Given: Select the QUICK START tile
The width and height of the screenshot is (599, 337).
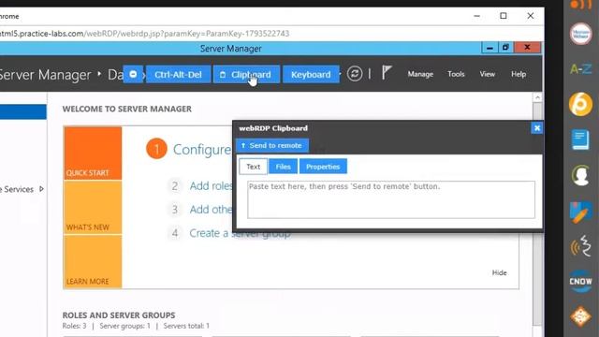Looking at the screenshot, I should 93,154.
